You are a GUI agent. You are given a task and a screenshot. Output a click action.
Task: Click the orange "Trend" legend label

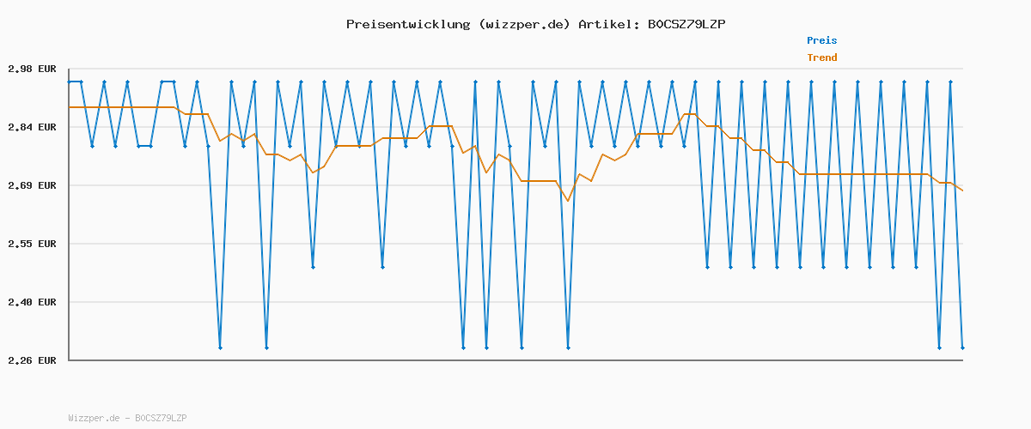[821, 57]
